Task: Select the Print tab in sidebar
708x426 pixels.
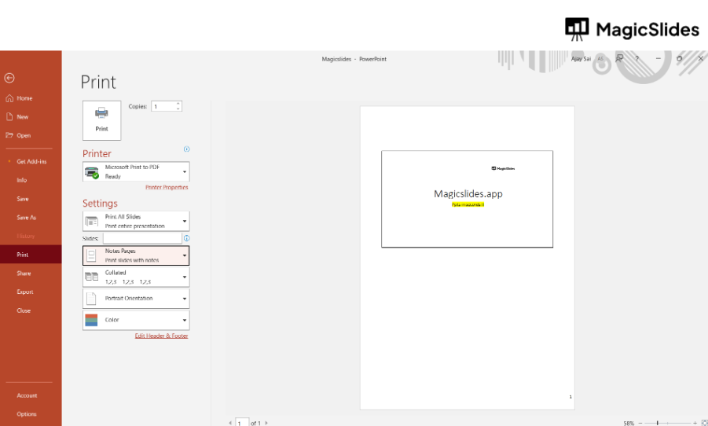Action: [31, 255]
